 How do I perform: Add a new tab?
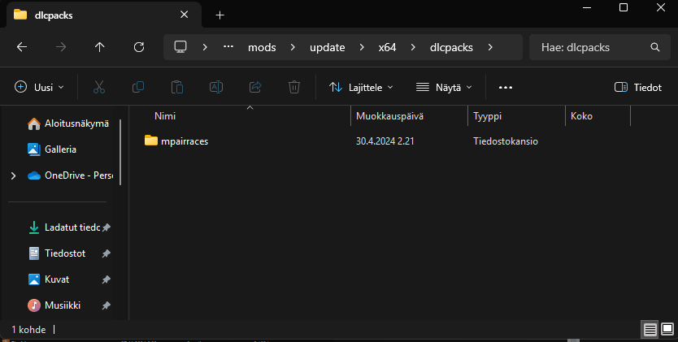219,15
